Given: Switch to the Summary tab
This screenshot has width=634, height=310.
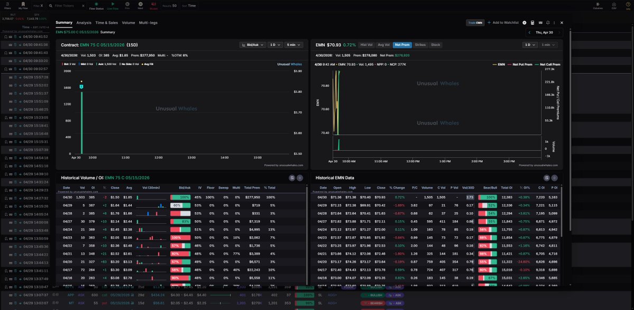Looking at the screenshot, I should pos(64,23).
